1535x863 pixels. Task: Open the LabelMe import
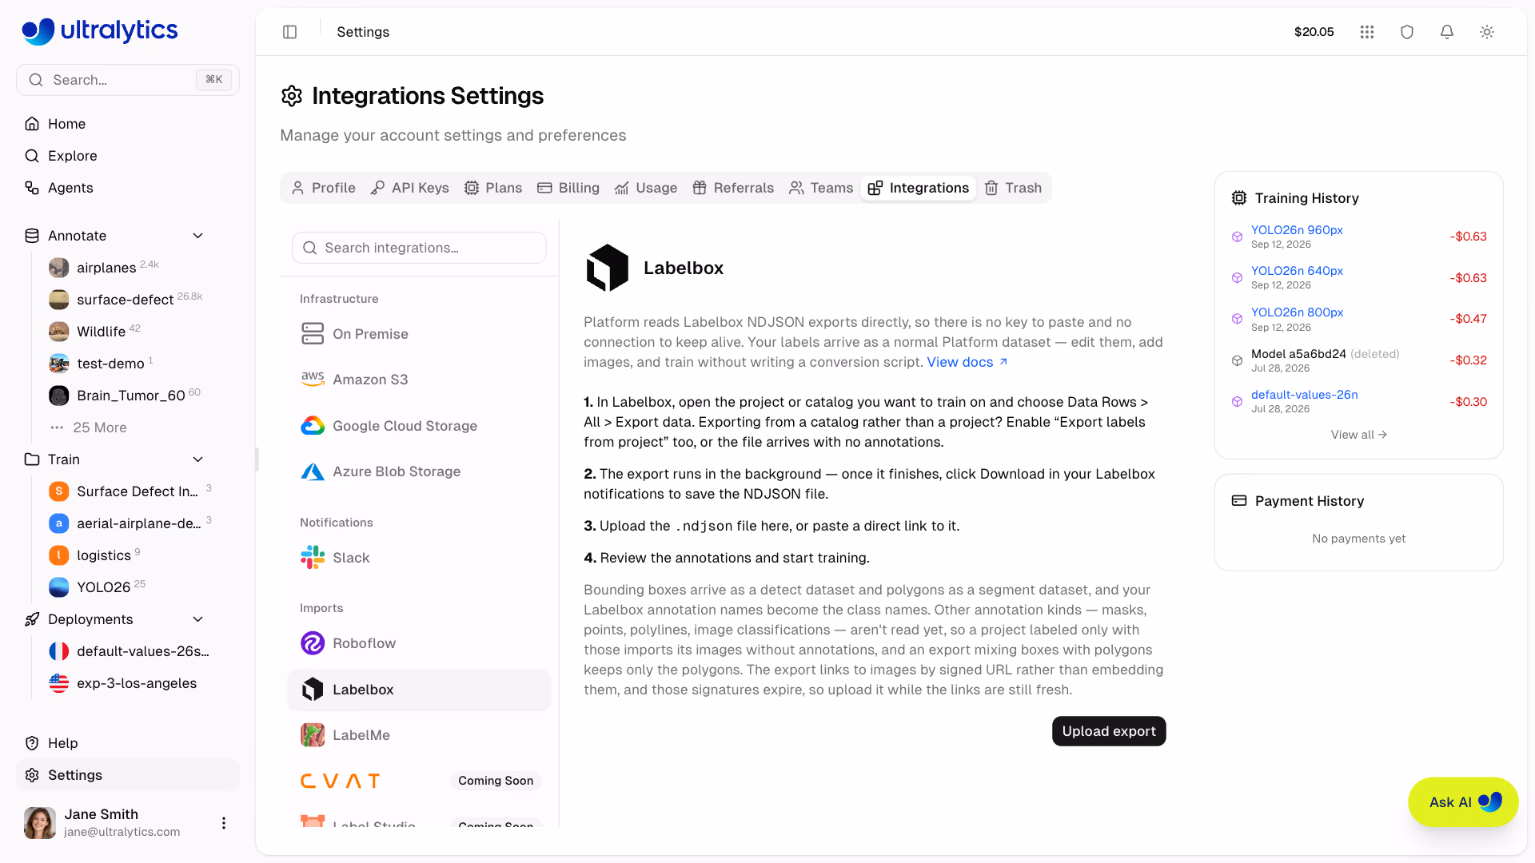pos(419,735)
